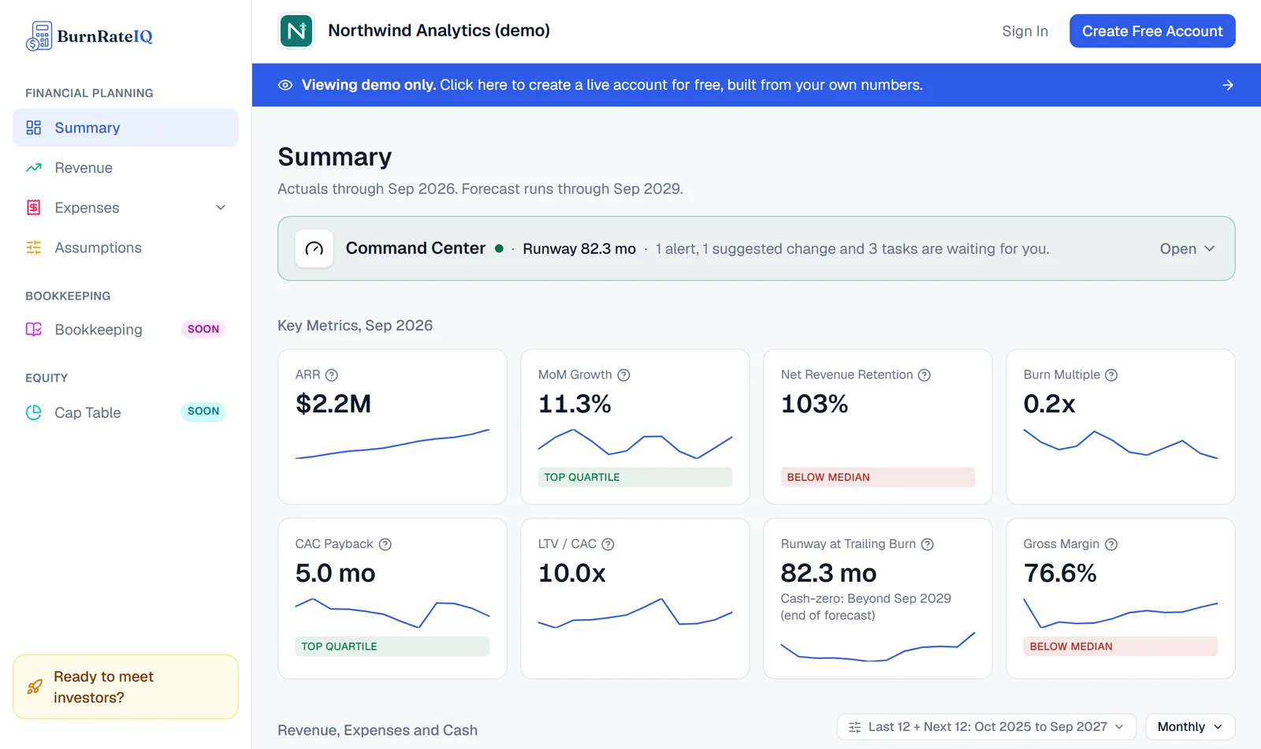
Task: Select the Cap Table sidebar item
Action: point(125,412)
